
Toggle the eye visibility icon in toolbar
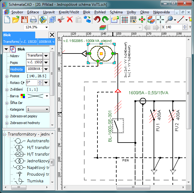pyautogui.click(x=133, y=20)
